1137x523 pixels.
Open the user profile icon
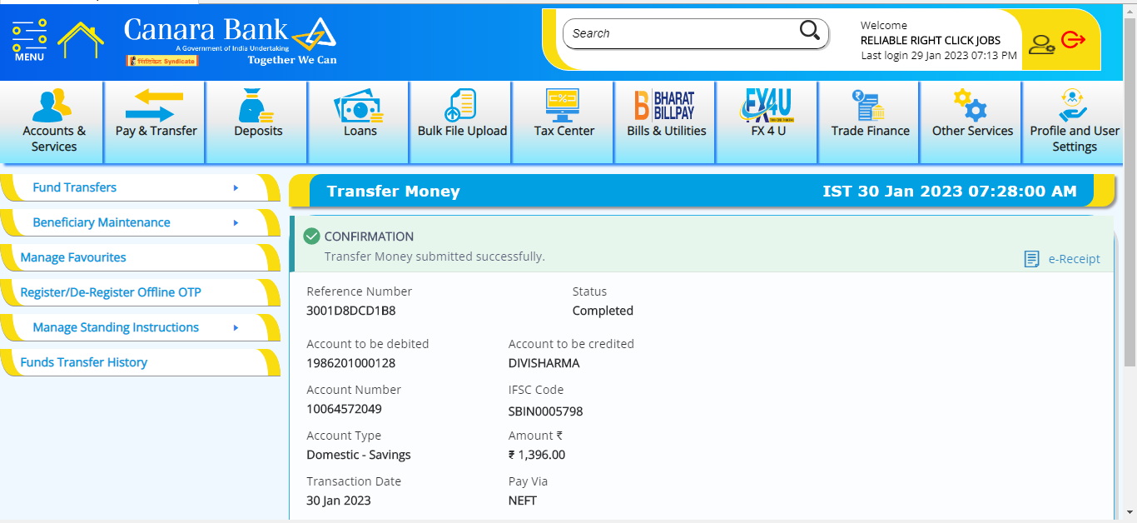click(x=1041, y=43)
